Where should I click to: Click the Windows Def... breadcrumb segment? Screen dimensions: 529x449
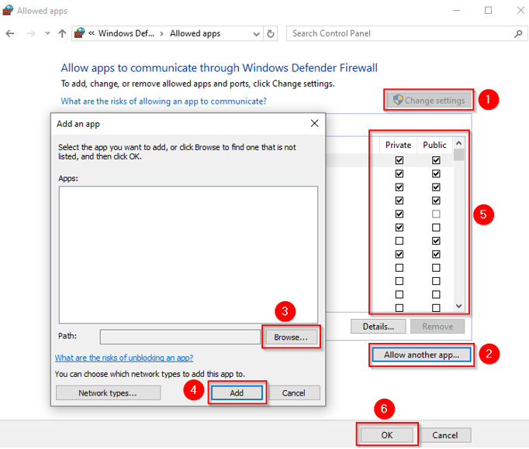coord(126,34)
